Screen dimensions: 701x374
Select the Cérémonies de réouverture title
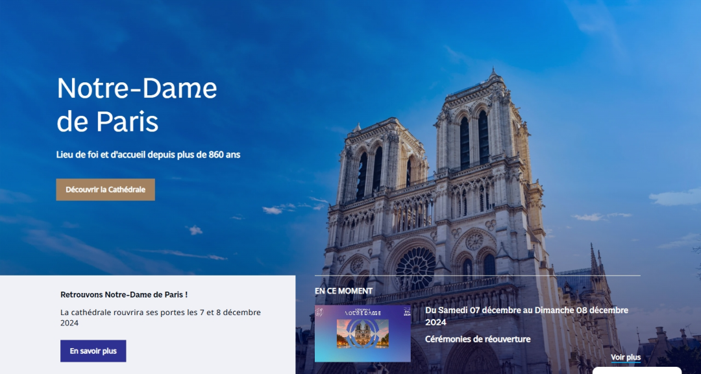(478, 339)
